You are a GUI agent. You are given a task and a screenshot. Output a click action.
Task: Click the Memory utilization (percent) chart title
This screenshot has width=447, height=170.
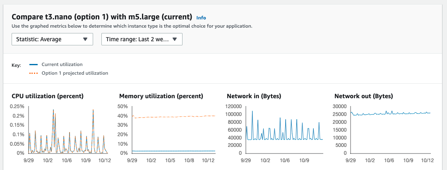tap(161, 96)
